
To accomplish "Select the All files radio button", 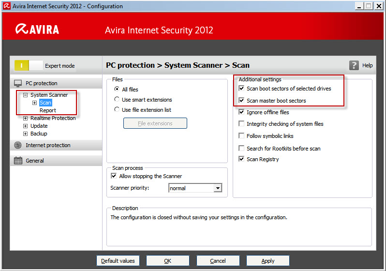I will coord(117,89).
